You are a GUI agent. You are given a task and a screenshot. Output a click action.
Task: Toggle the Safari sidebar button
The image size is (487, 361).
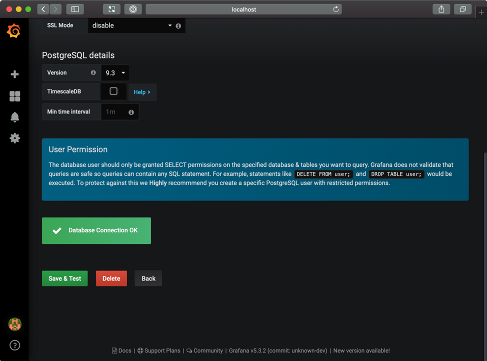75,9
